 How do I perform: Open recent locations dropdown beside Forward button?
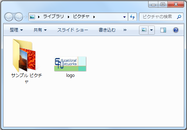pyautogui.click(x=26, y=17)
